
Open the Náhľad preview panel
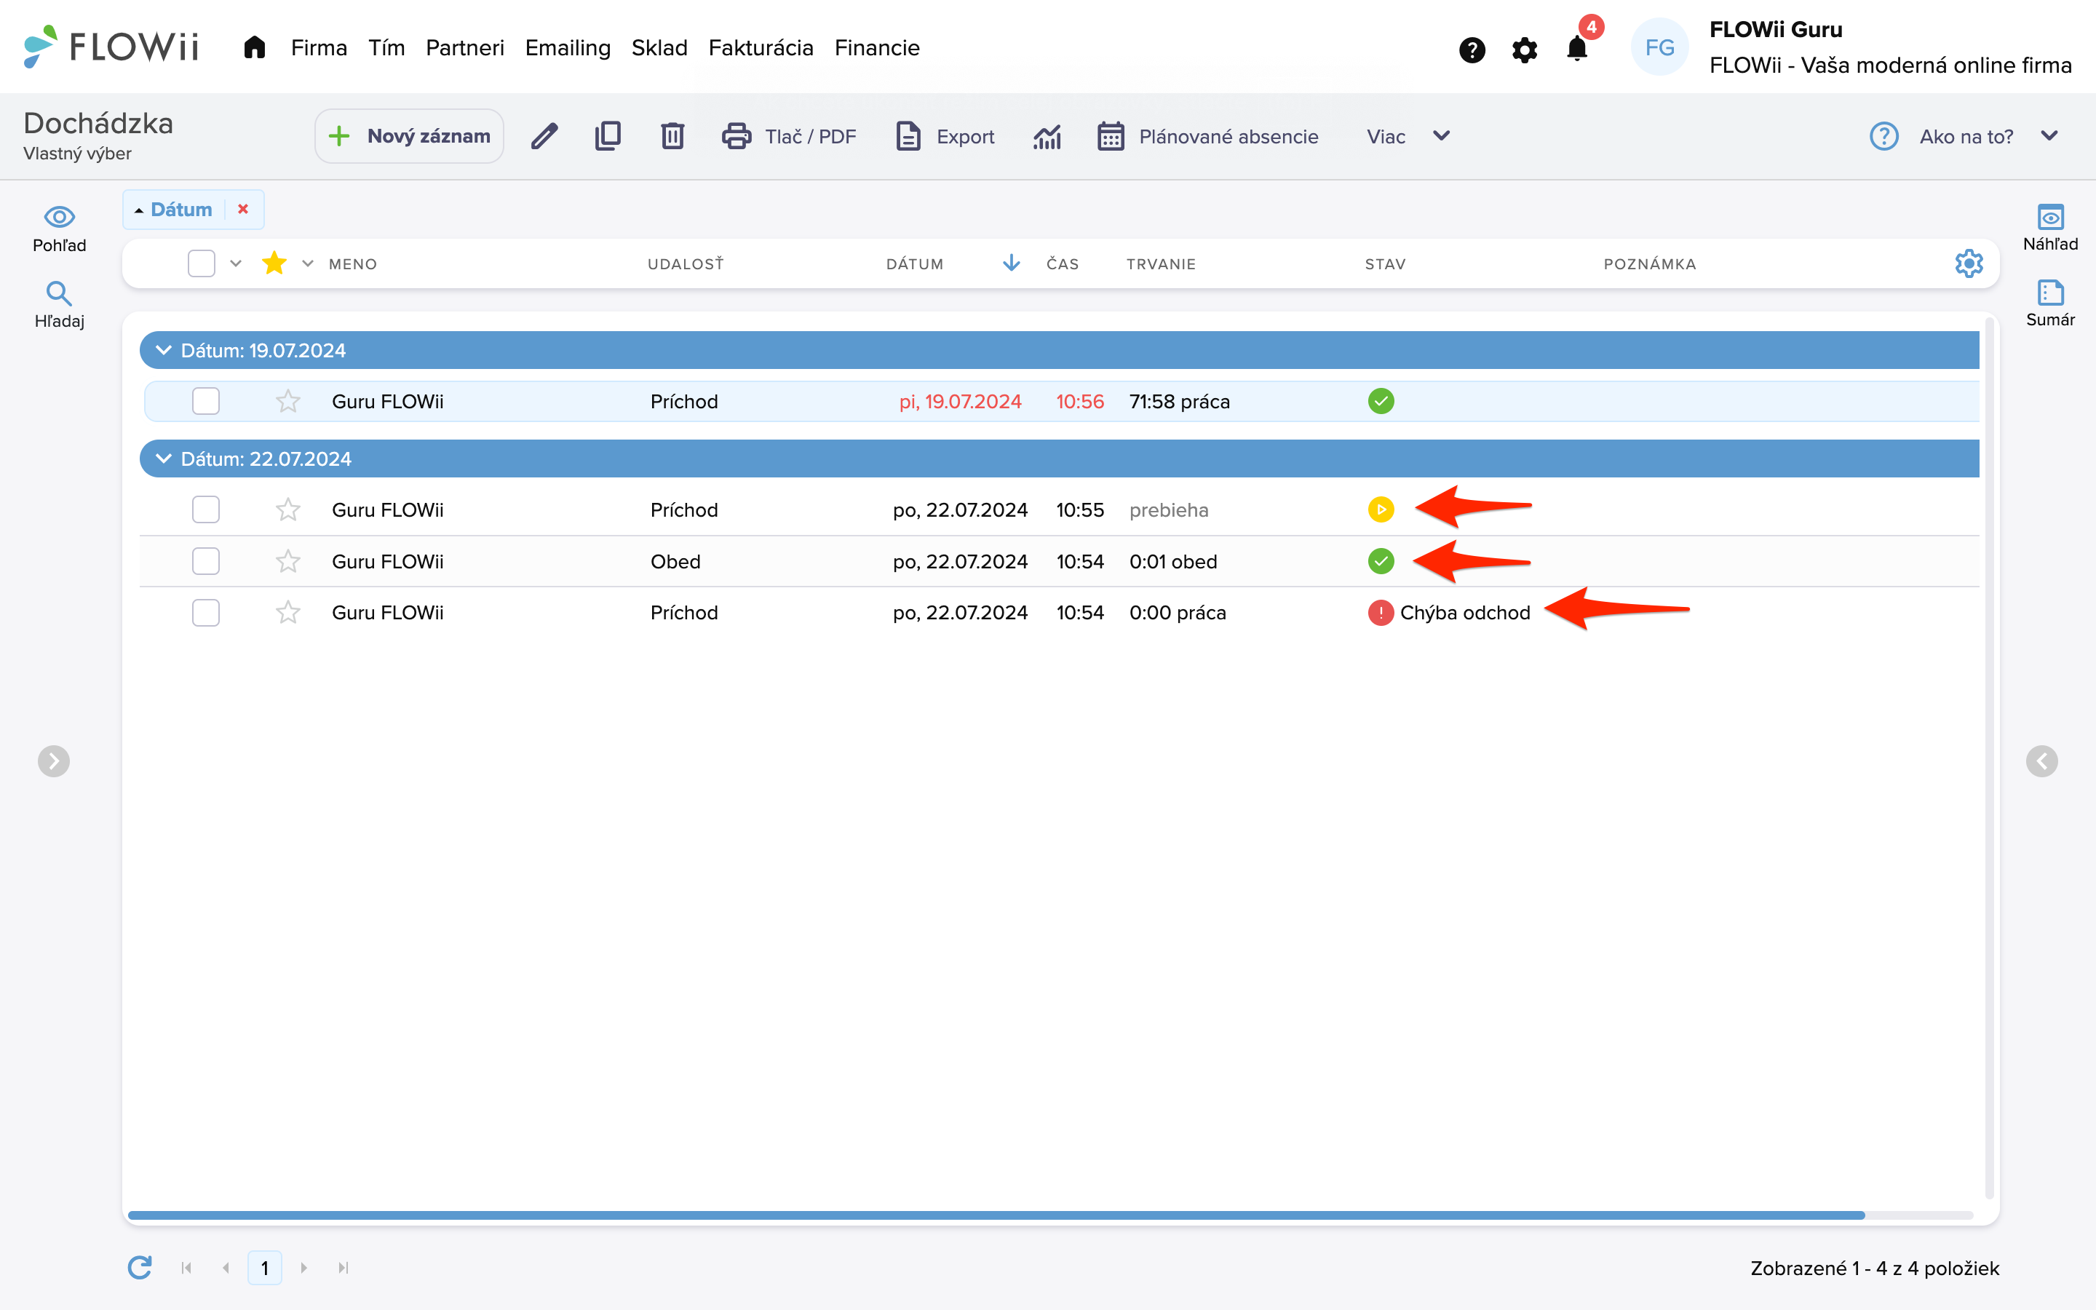2050,228
